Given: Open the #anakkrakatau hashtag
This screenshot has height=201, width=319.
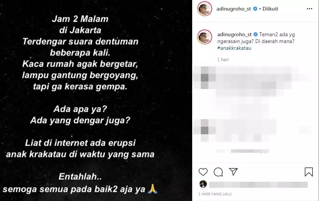Looking at the screenshot, I should coord(234,48).
